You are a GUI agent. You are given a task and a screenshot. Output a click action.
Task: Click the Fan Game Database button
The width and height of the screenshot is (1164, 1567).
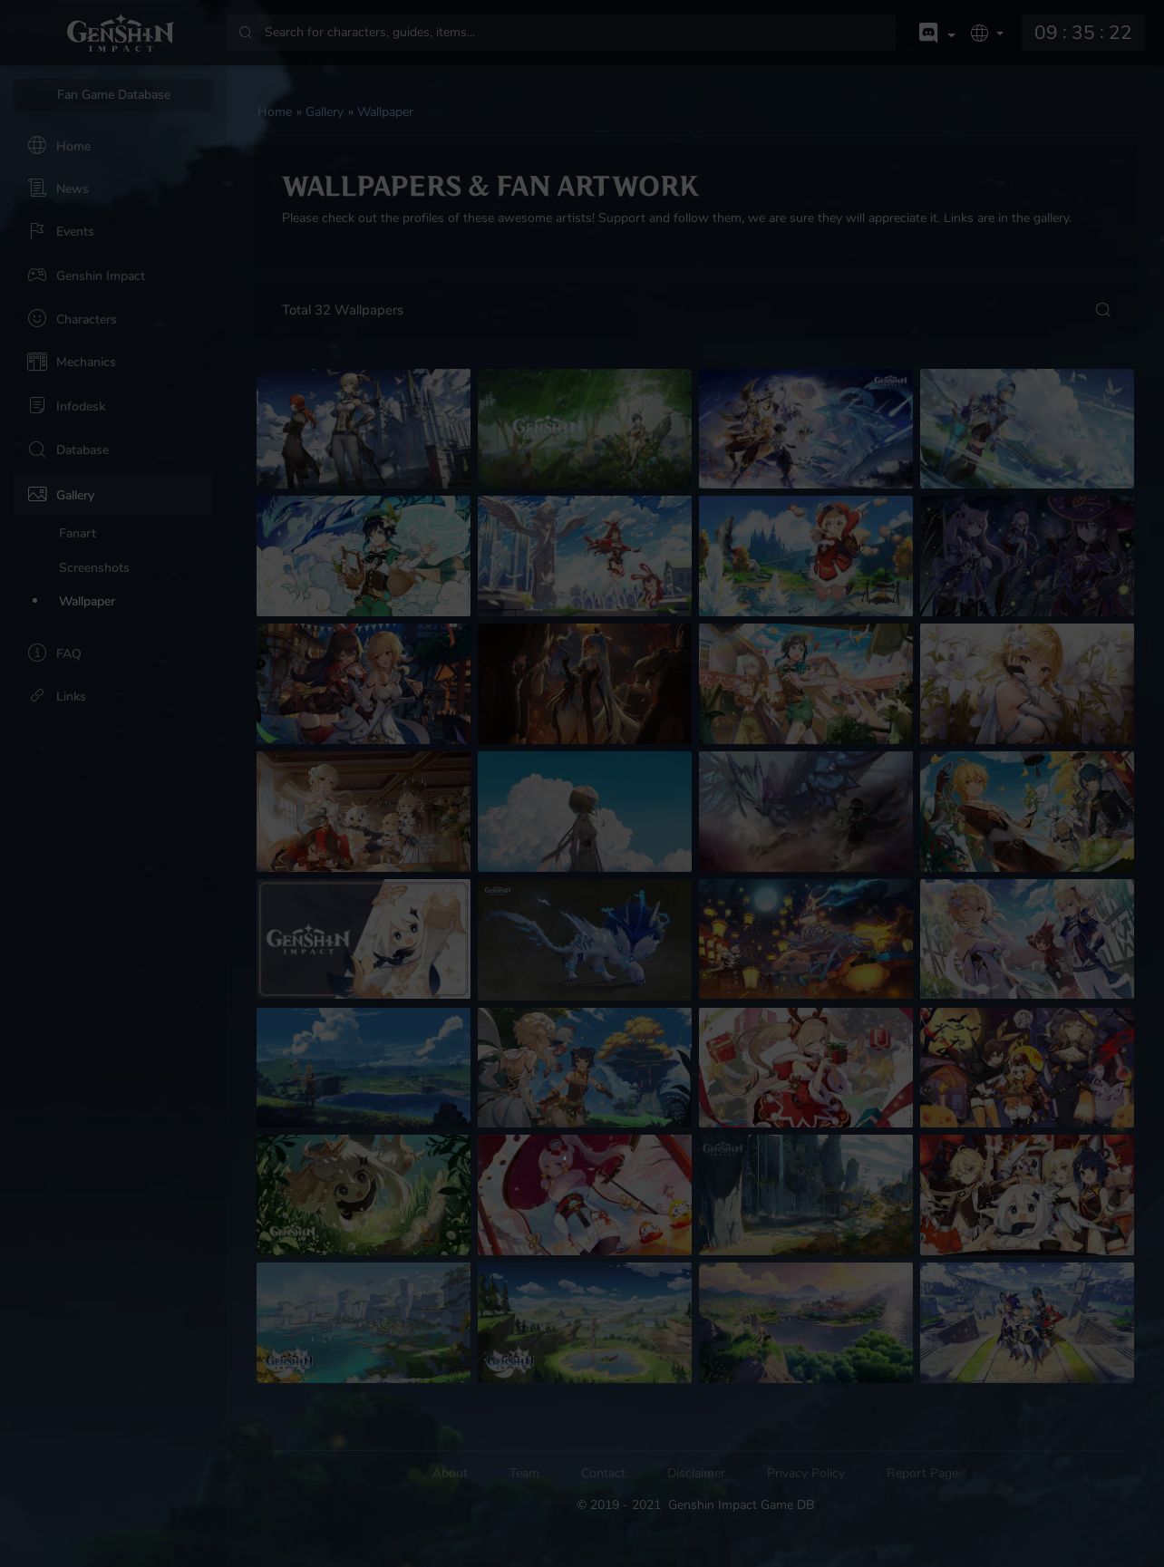click(113, 94)
